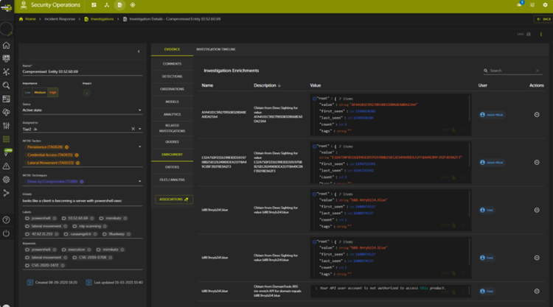Open the Comments section
Viewport: 553px width, 307px height.
pyautogui.click(x=172, y=64)
